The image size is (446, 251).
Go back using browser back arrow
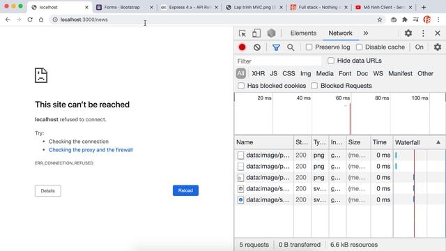[x=8, y=20]
